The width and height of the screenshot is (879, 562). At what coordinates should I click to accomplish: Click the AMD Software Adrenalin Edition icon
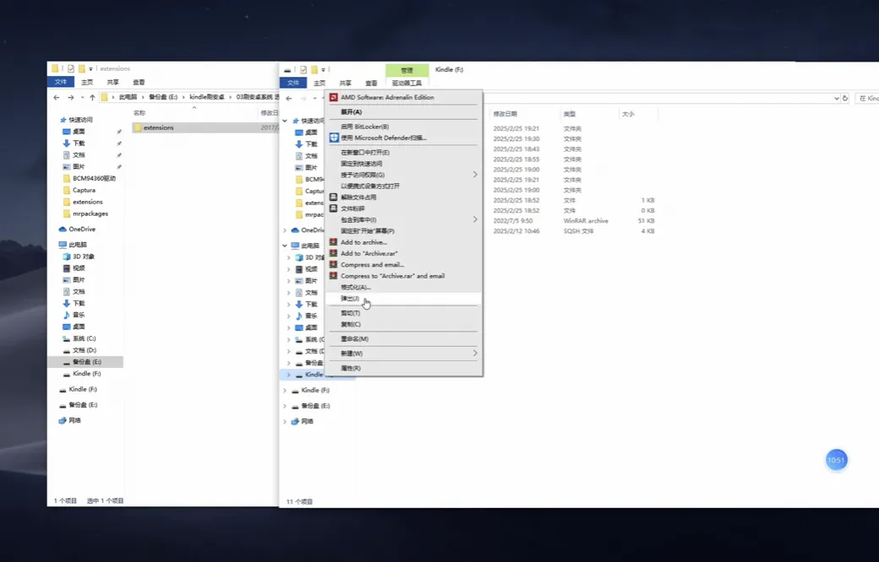click(x=334, y=97)
